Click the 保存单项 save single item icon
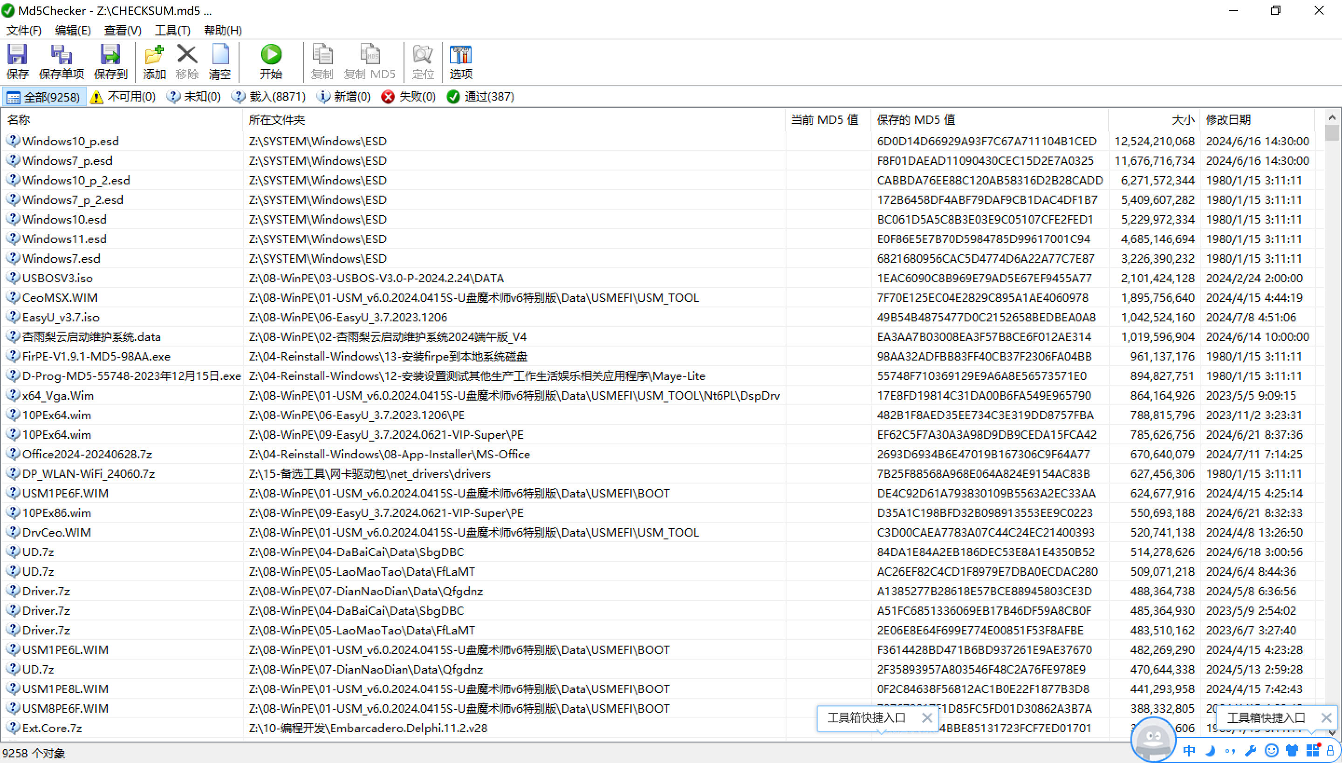Viewport: 1342px width, 763px height. click(62, 62)
